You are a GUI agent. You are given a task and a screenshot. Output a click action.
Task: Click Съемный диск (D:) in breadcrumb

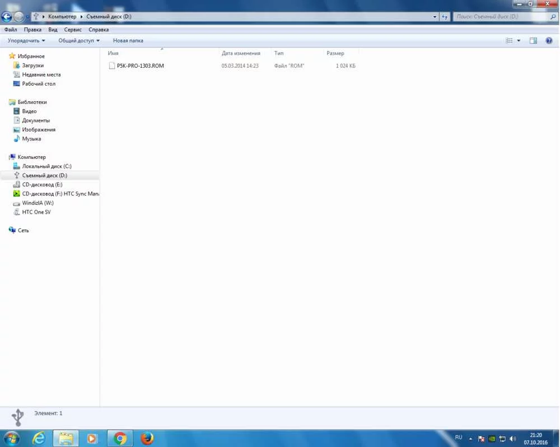[x=109, y=16]
